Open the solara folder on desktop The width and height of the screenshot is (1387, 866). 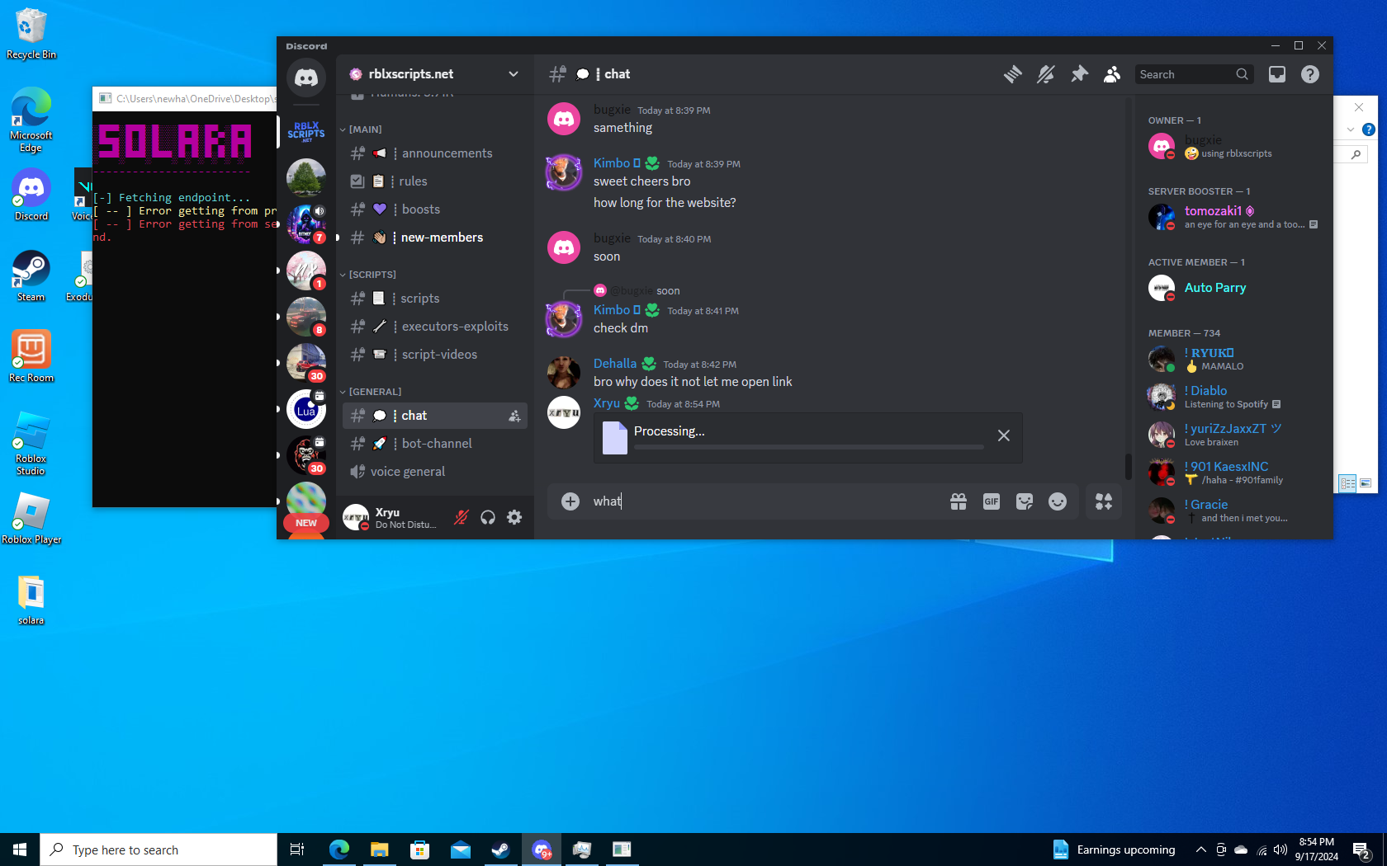coord(31,600)
